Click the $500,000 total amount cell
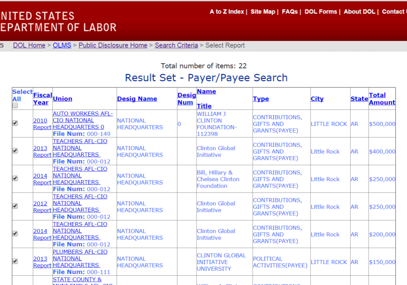Viewport: 407px width, 285px height. click(382, 124)
